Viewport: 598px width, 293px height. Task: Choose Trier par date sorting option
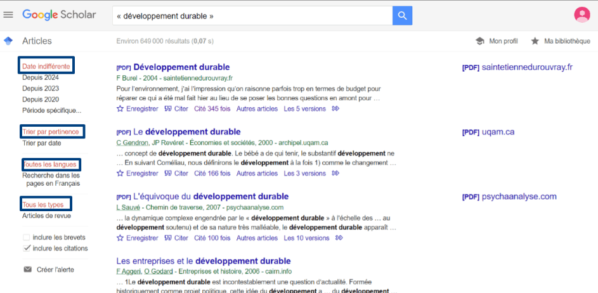click(x=42, y=143)
